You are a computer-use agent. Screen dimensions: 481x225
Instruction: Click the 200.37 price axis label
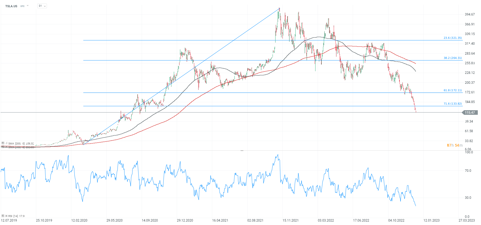point(470,83)
